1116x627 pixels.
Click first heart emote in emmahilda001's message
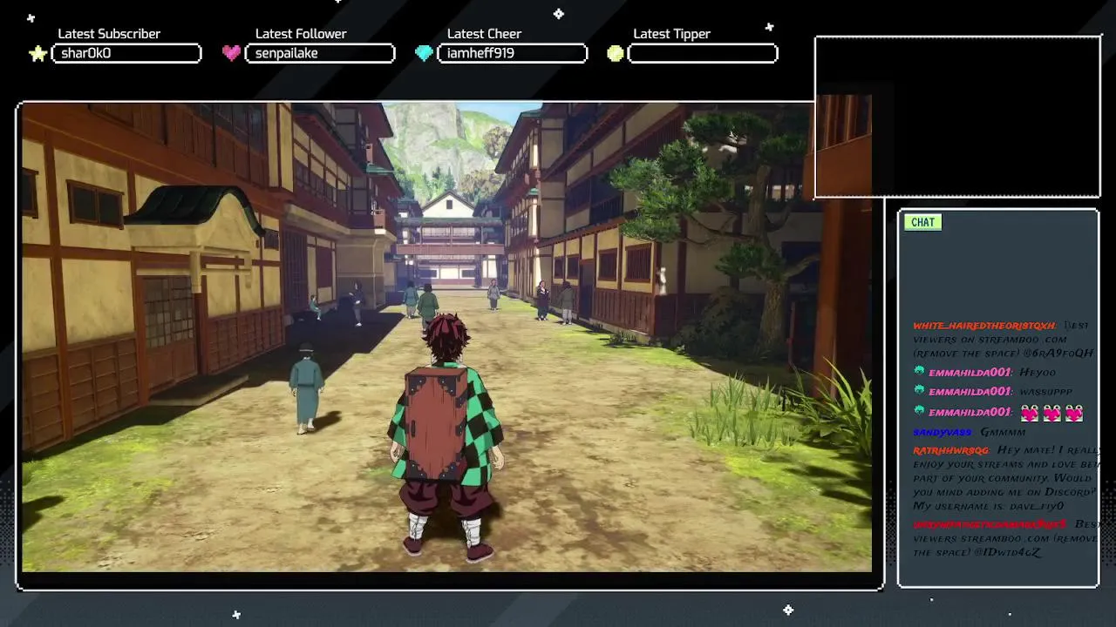tap(1030, 413)
